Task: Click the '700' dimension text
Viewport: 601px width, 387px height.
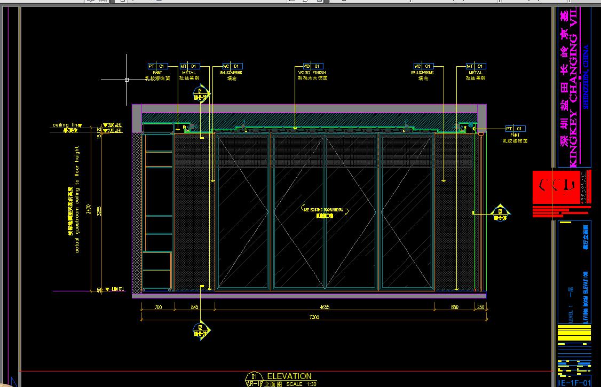Action: [x=158, y=307]
